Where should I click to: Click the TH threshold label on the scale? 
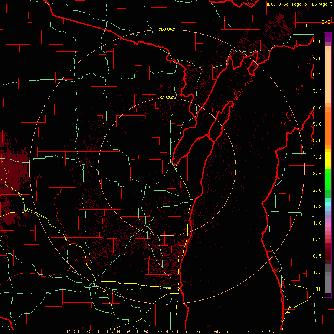(319, 289)
